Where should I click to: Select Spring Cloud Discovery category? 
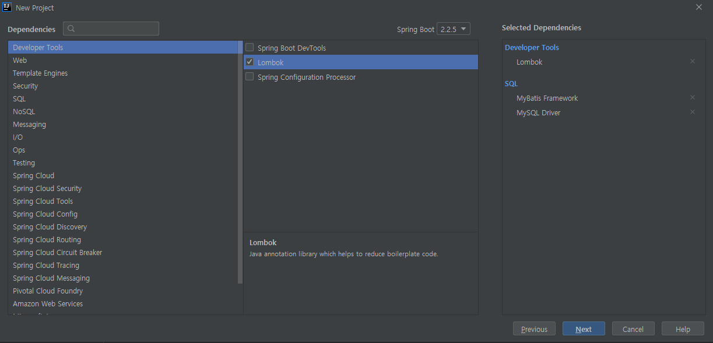(123, 227)
